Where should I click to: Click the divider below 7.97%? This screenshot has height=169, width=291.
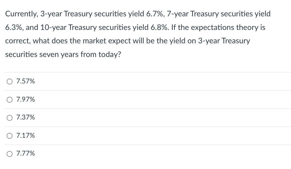[x=145, y=109]
